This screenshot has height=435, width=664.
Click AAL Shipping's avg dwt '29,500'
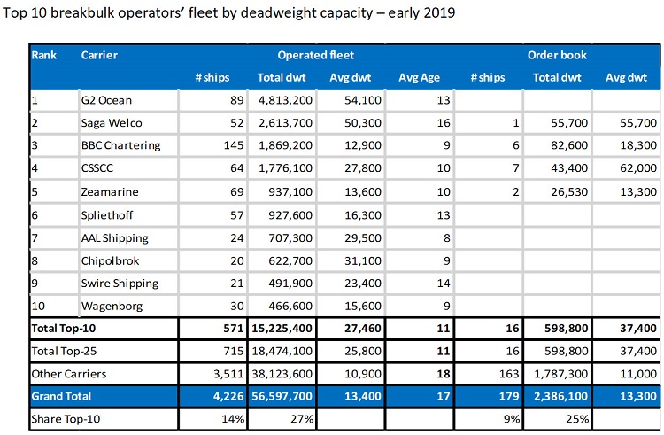pos(363,238)
